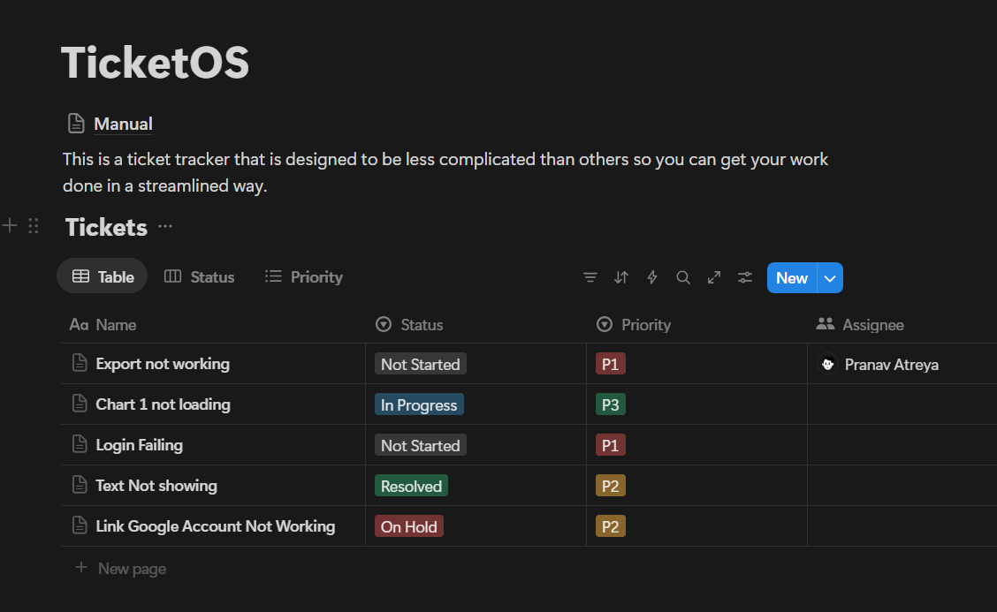
Task: Click page icon of Text Not showing
Action: click(80, 485)
